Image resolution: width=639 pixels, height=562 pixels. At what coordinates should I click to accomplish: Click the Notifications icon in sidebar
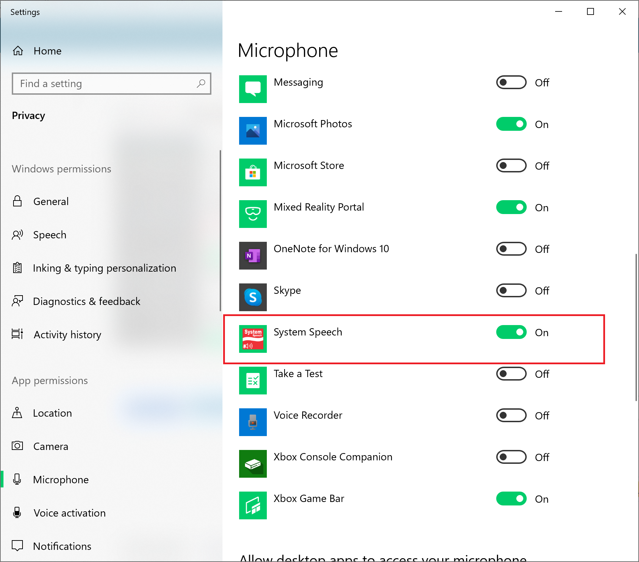click(x=17, y=545)
